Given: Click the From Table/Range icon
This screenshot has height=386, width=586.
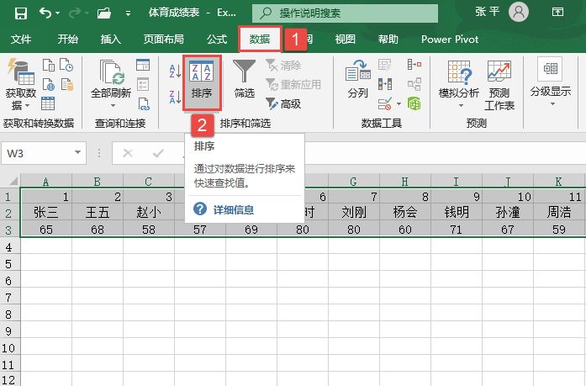Looking at the screenshot, I should point(48,103).
